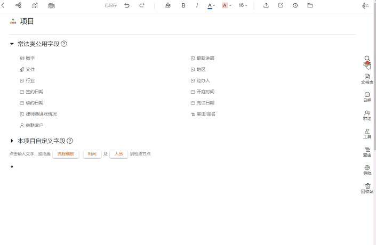The height and width of the screenshot is (245, 376).
Task: Open 群组 in right sidebar
Action: tap(367, 116)
